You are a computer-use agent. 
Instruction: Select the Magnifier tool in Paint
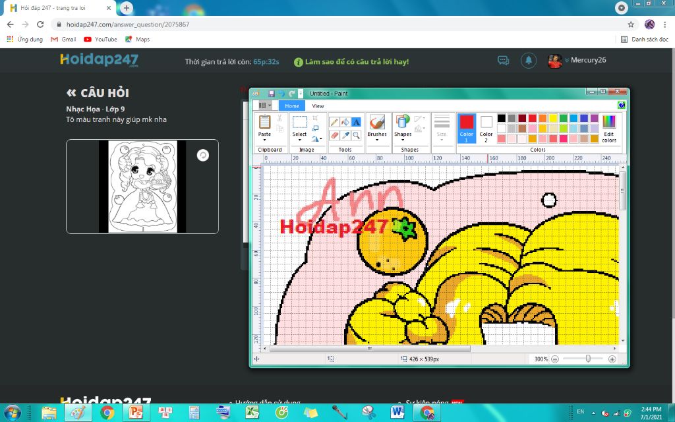click(x=357, y=135)
